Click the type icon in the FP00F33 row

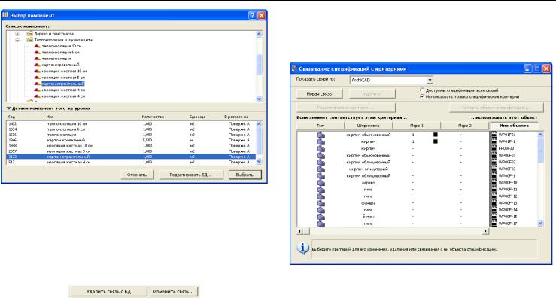click(x=321, y=148)
